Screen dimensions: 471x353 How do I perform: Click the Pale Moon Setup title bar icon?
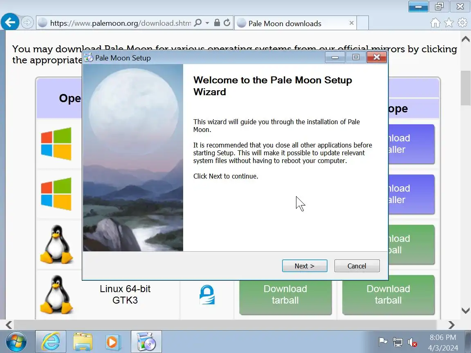(x=89, y=58)
